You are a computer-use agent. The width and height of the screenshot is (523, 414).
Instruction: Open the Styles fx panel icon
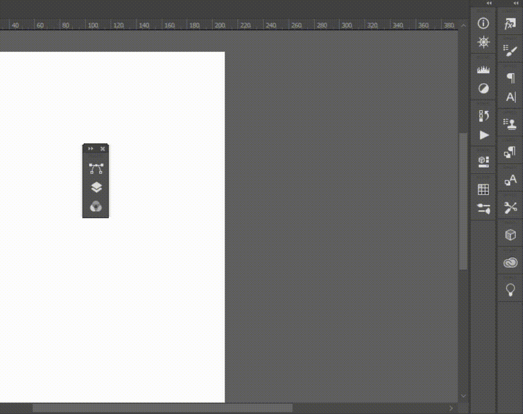point(510,24)
